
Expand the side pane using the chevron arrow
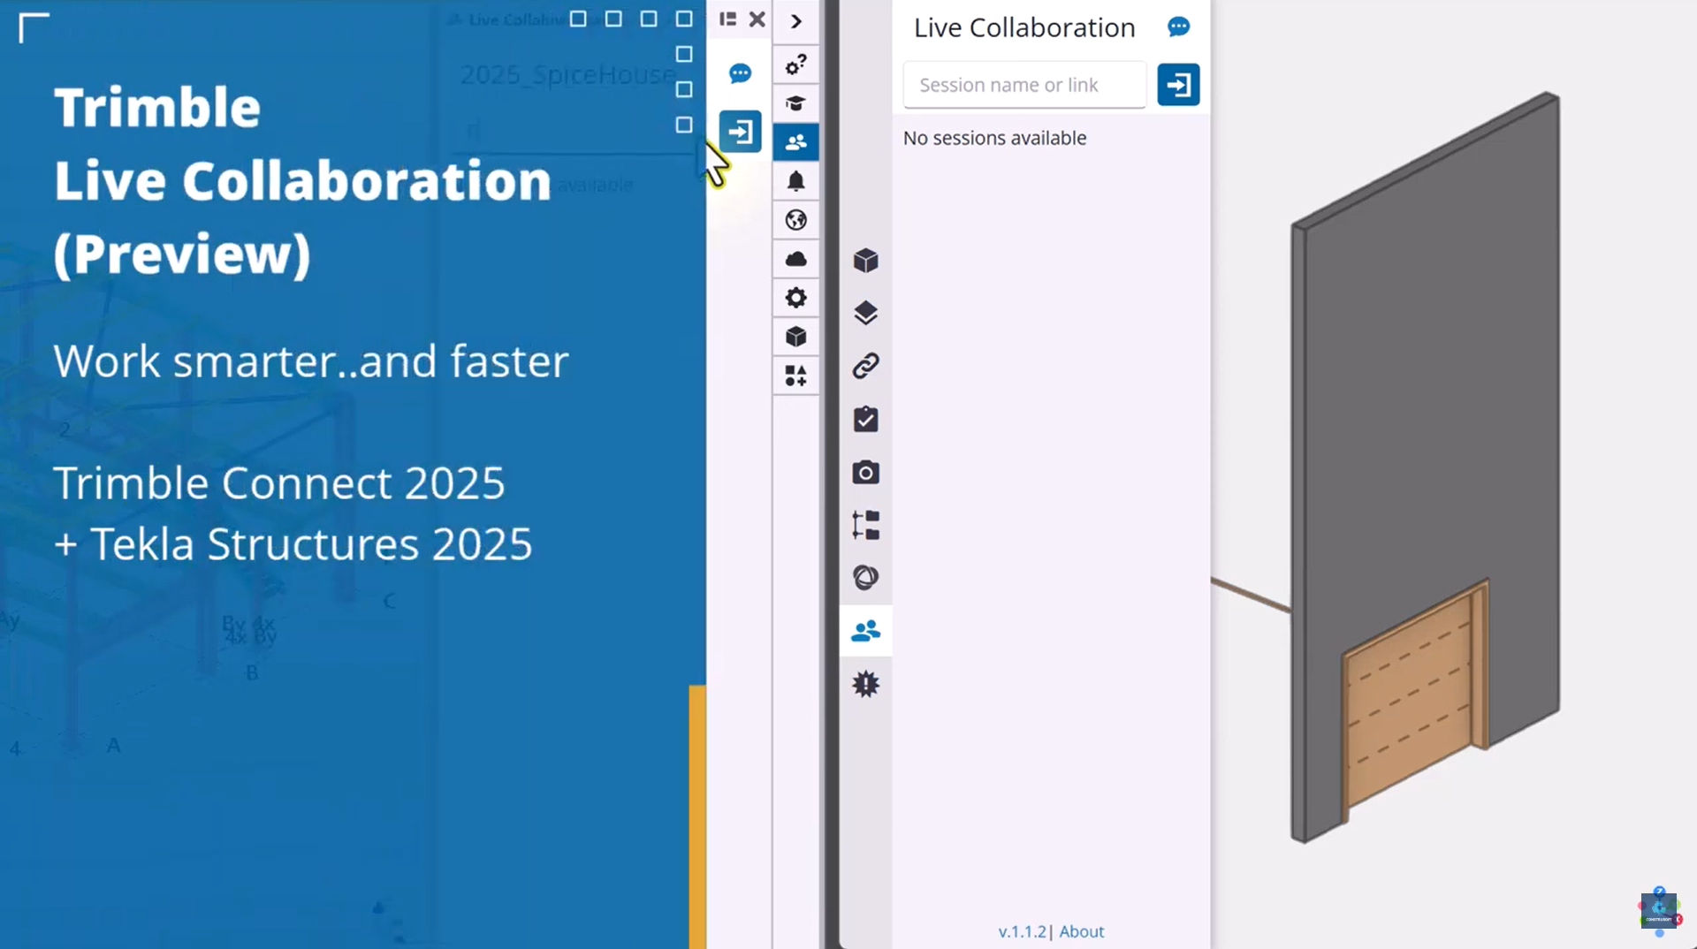(x=795, y=21)
